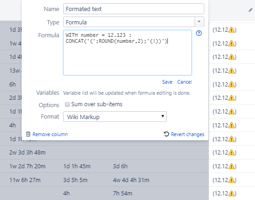Viewport: 255px width, 200px height.
Task: Click the trash icon beside Remove column
Action: click(x=28, y=134)
